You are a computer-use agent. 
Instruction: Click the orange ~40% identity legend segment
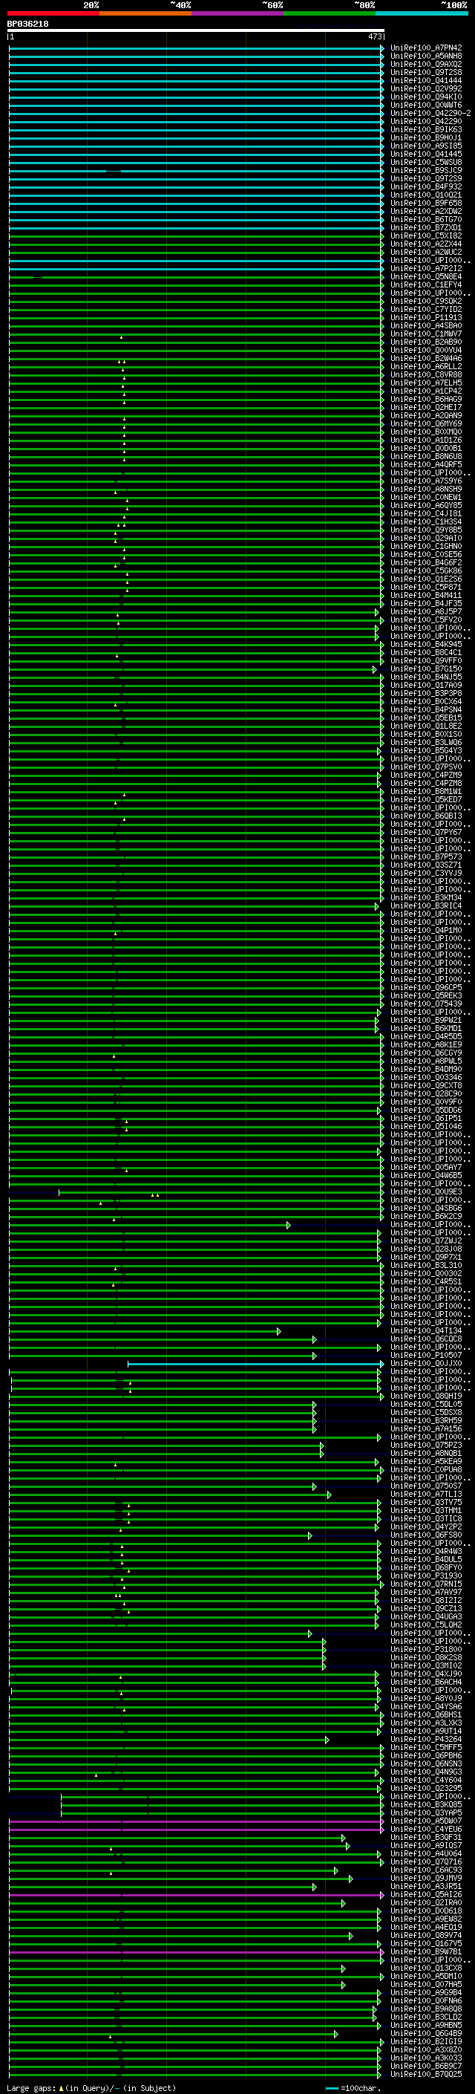coord(146,14)
